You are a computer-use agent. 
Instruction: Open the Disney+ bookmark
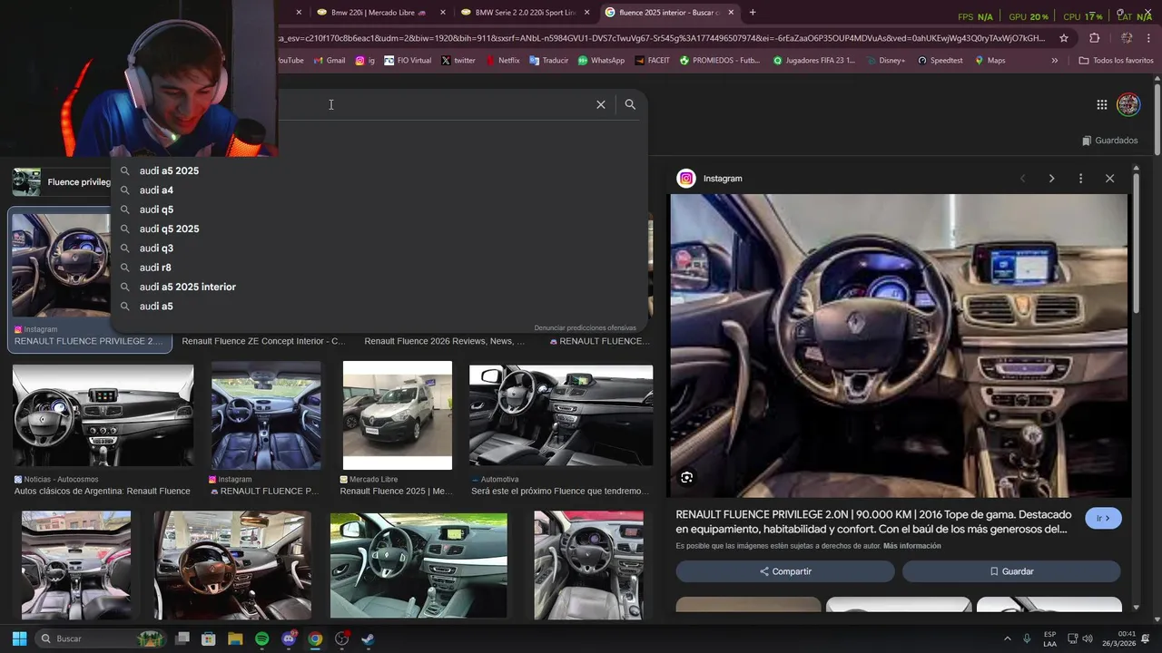885,61
